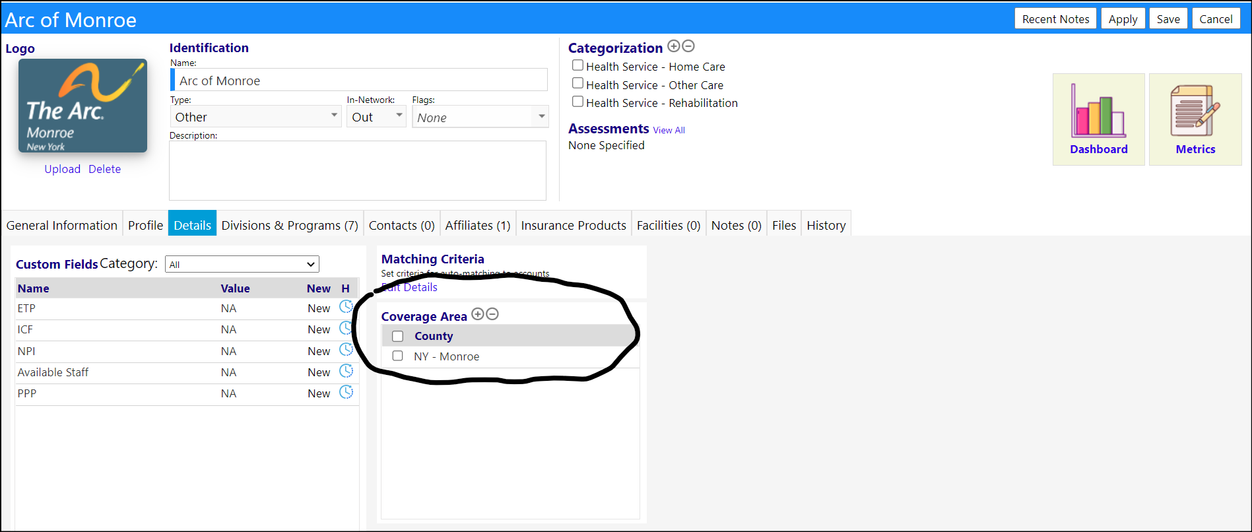This screenshot has width=1252, height=532.
Task: Click the Delete logo link
Action: 104,169
